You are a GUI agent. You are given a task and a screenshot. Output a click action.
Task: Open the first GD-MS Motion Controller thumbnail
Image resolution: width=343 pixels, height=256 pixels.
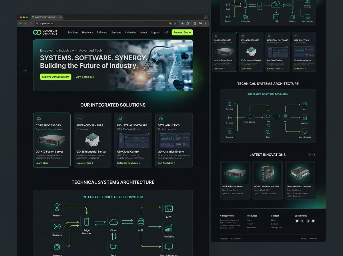pos(268,173)
